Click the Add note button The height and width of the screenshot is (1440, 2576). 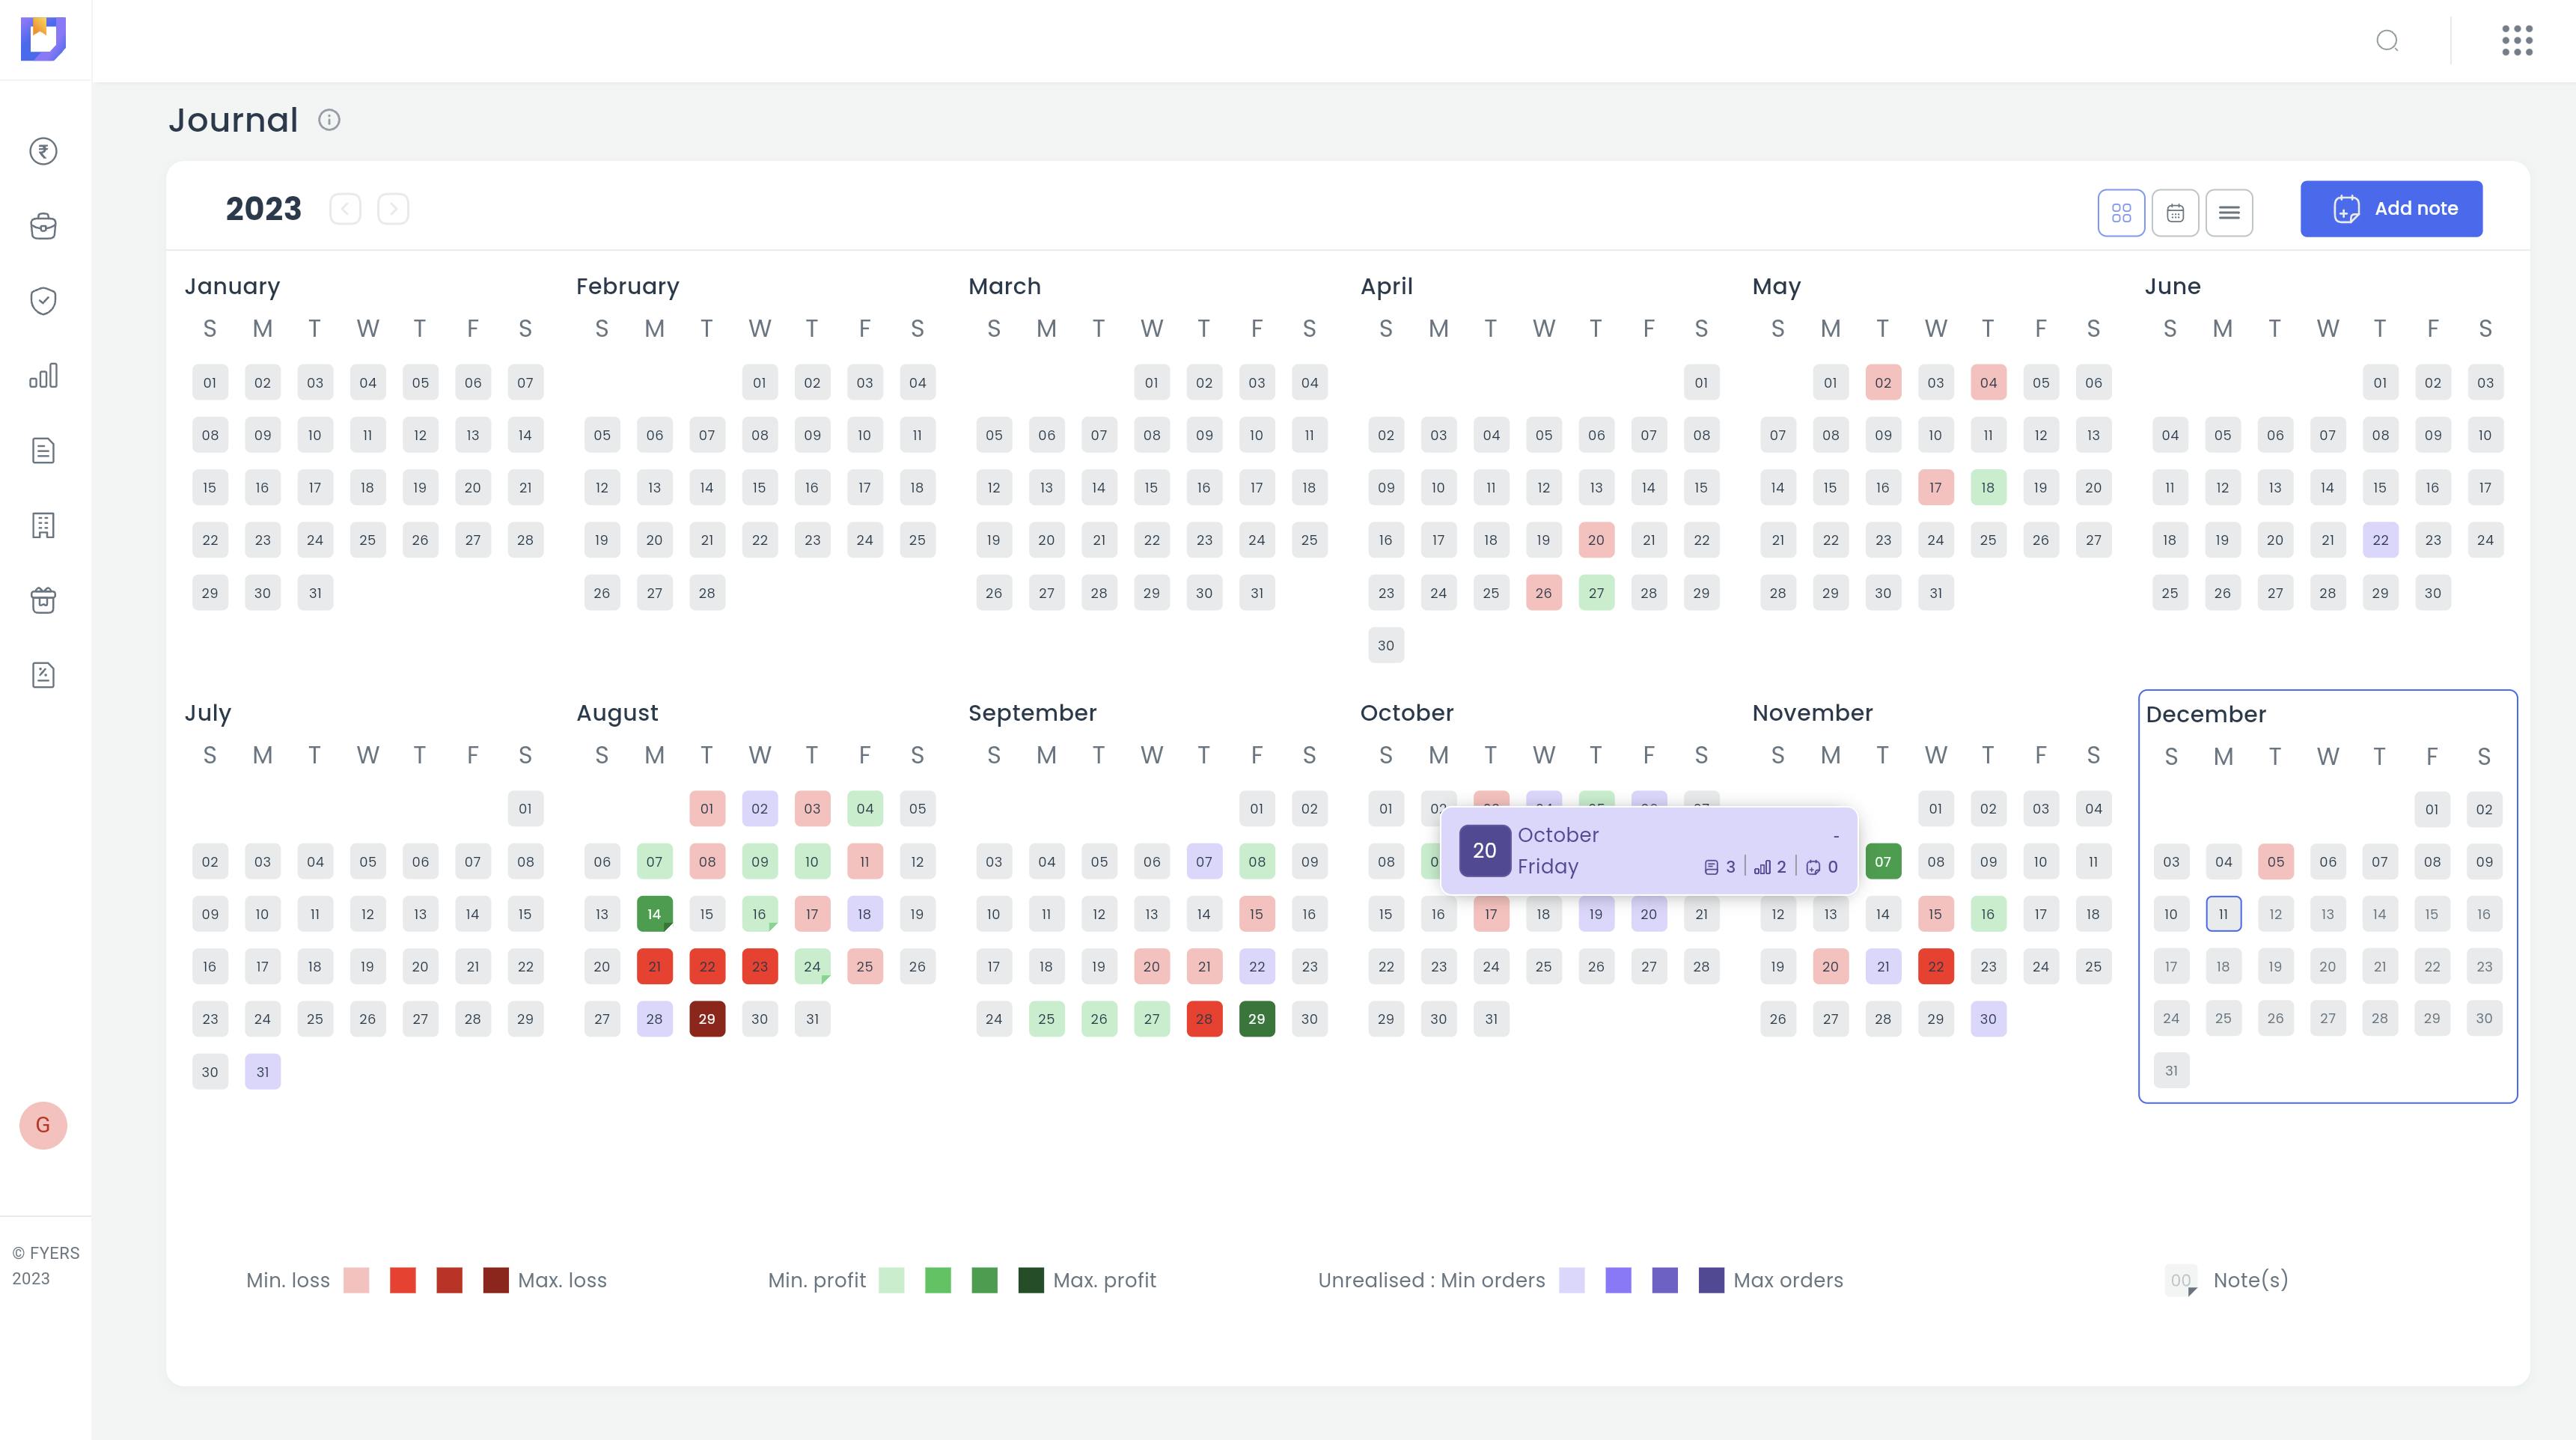pyautogui.click(x=2391, y=209)
